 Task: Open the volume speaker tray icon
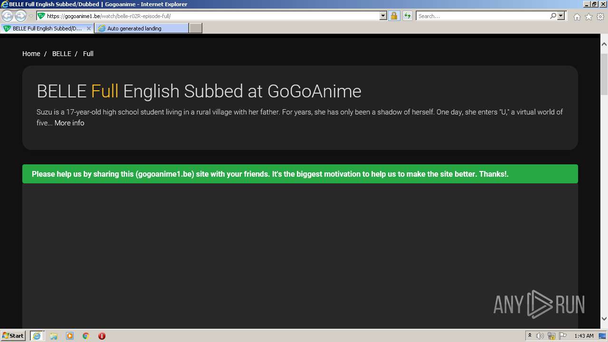pos(540,336)
